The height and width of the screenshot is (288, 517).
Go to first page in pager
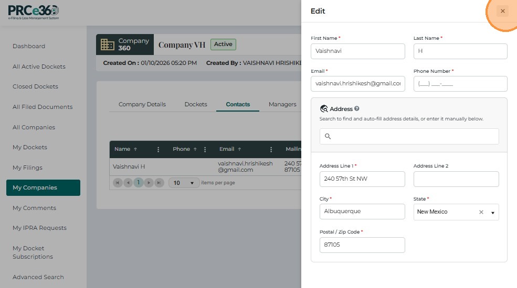(x=118, y=182)
